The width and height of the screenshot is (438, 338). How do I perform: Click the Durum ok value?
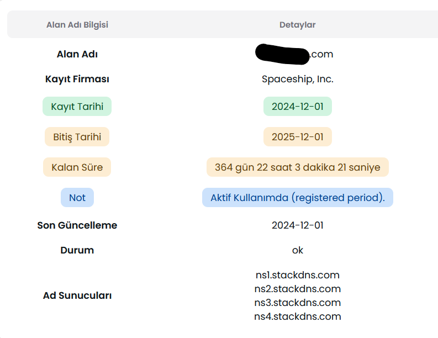(x=298, y=250)
